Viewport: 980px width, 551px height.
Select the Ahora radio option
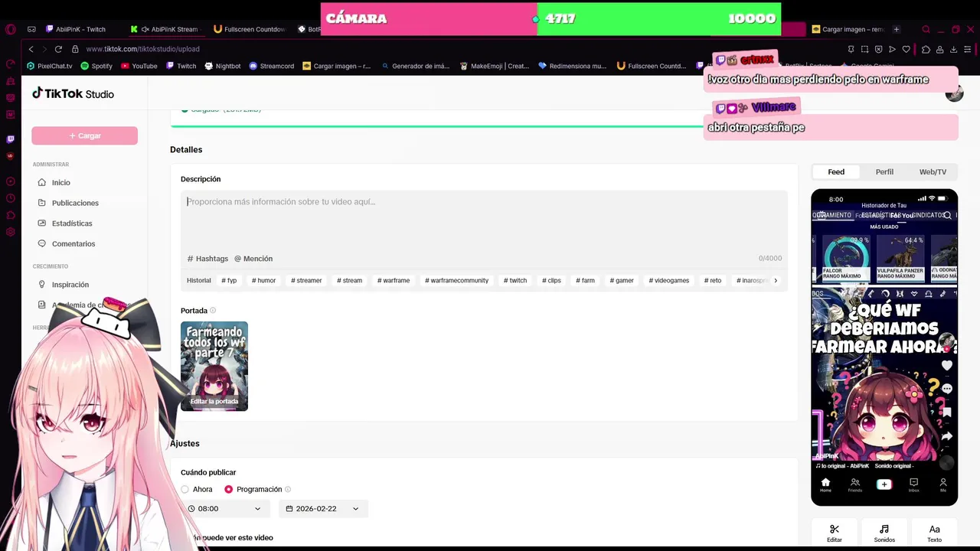click(185, 489)
